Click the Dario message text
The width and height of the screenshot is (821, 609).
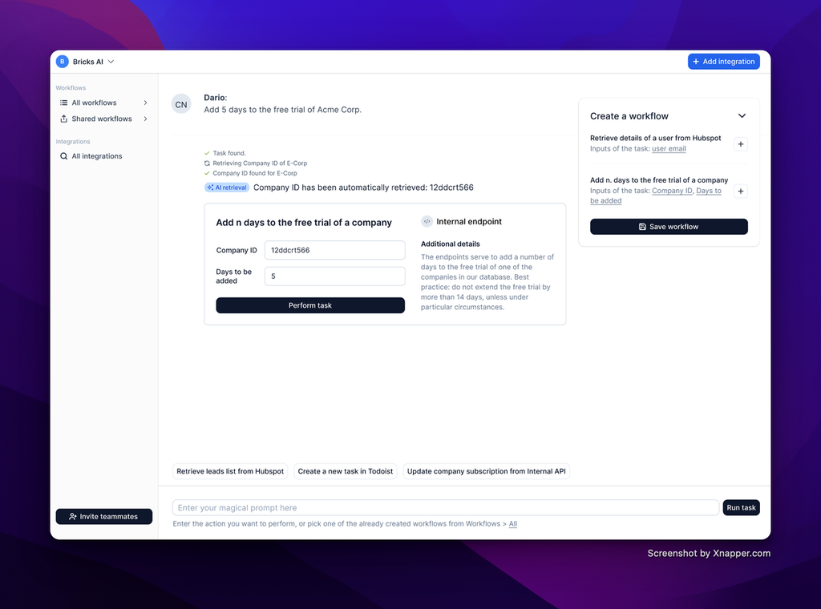point(282,109)
